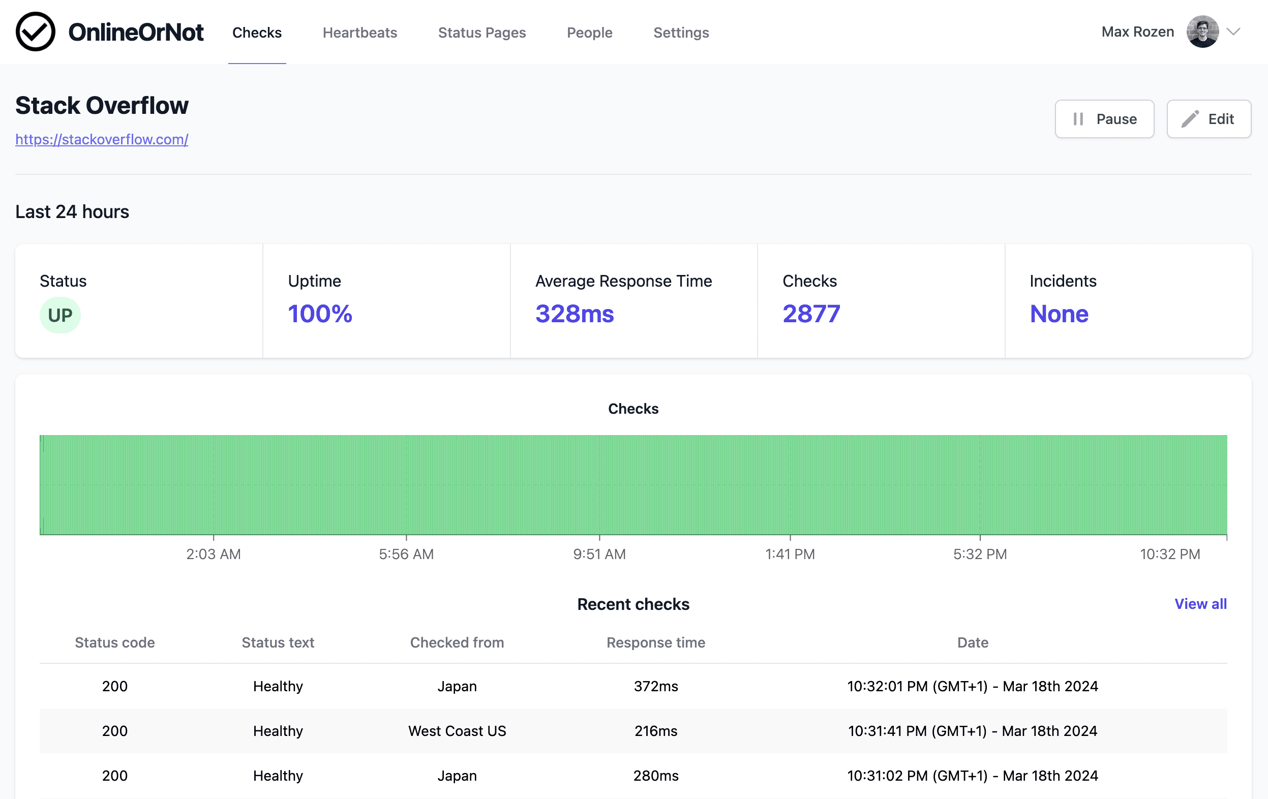The width and height of the screenshot is (1268, 799).
Task: Click the OnlineOrNot checkmark logo icon
Action: click(x=35, y=32)
